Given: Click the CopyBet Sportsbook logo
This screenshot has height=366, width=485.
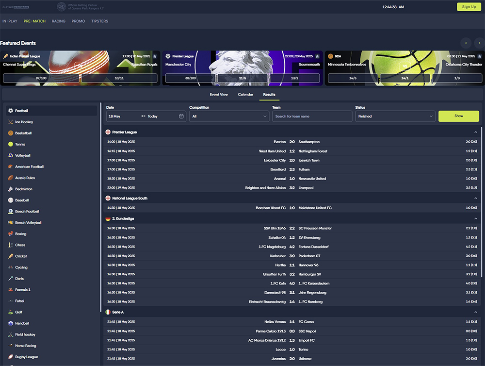Looking at the screenshot, I should pos(16,7).
